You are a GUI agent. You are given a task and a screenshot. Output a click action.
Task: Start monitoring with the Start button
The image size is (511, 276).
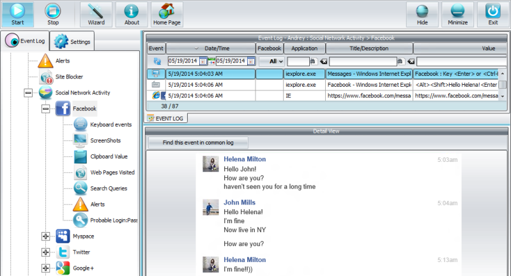tap(18, 14)
